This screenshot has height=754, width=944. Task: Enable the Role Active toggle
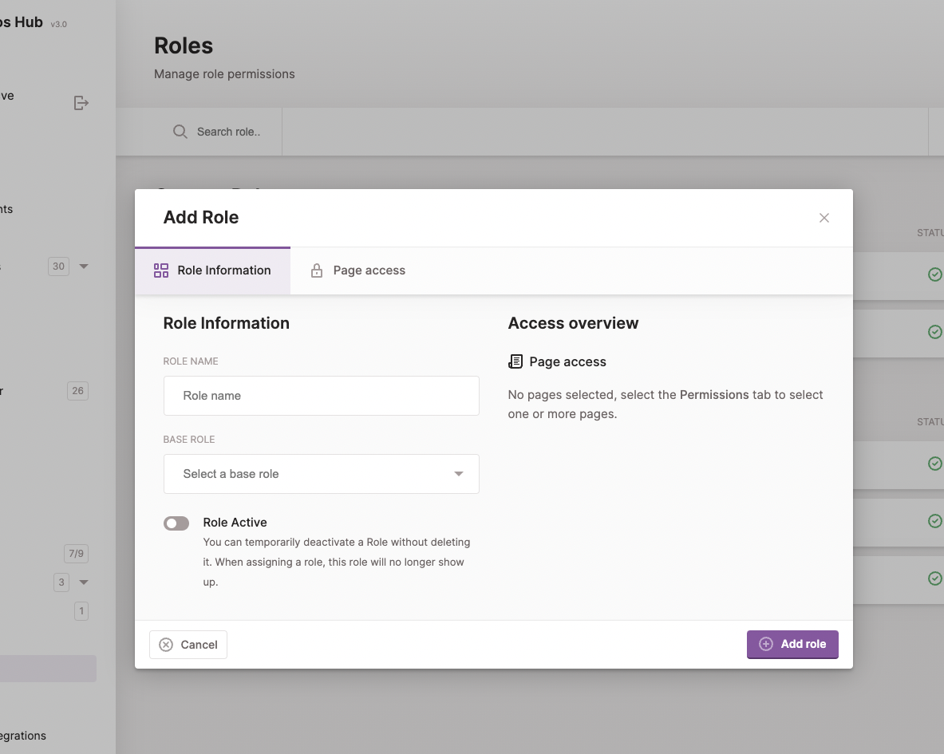tap(176, 523)
